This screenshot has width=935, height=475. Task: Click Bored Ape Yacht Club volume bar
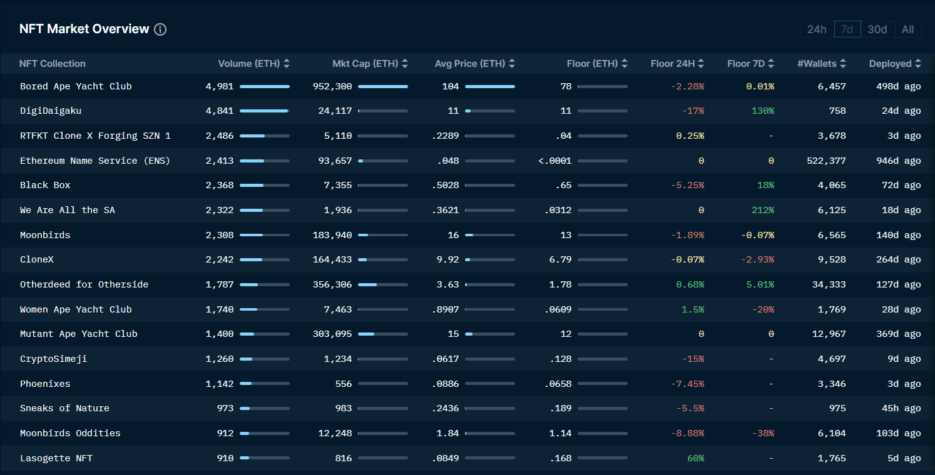264,86
